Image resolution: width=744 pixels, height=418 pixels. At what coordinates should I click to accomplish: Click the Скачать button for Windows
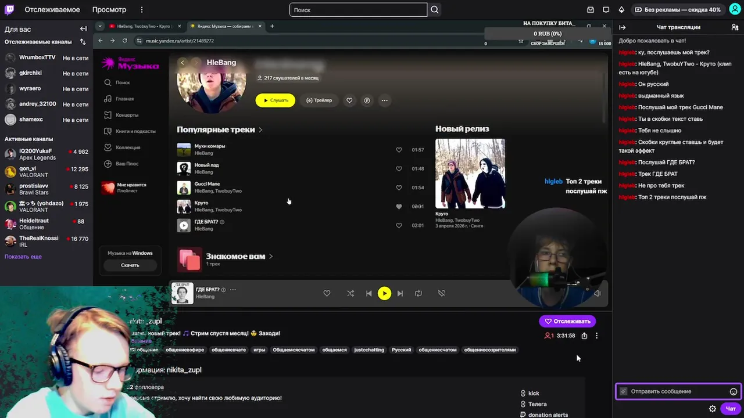130,265
